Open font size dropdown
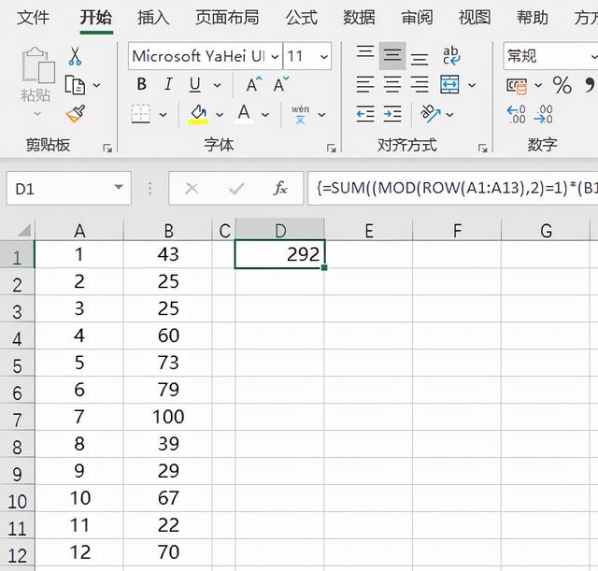This screenshot has width=598, height=571. point(324,57)
